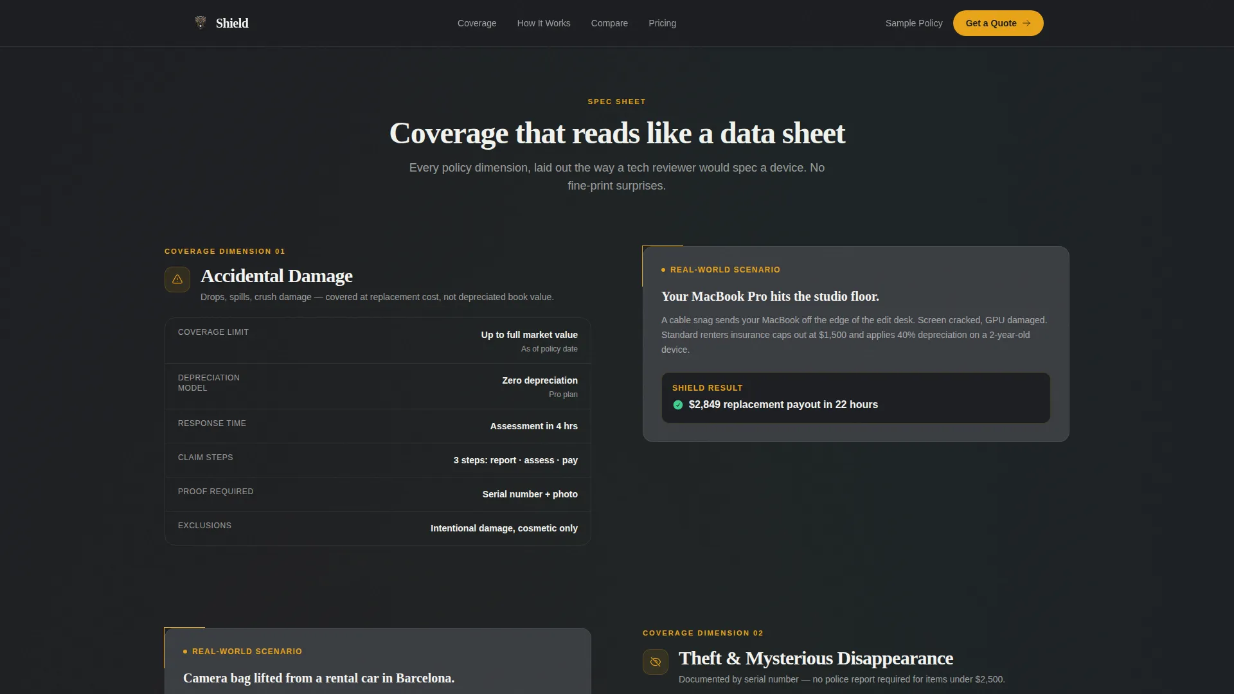Click the Accidental Damage heading

(276, 276)
